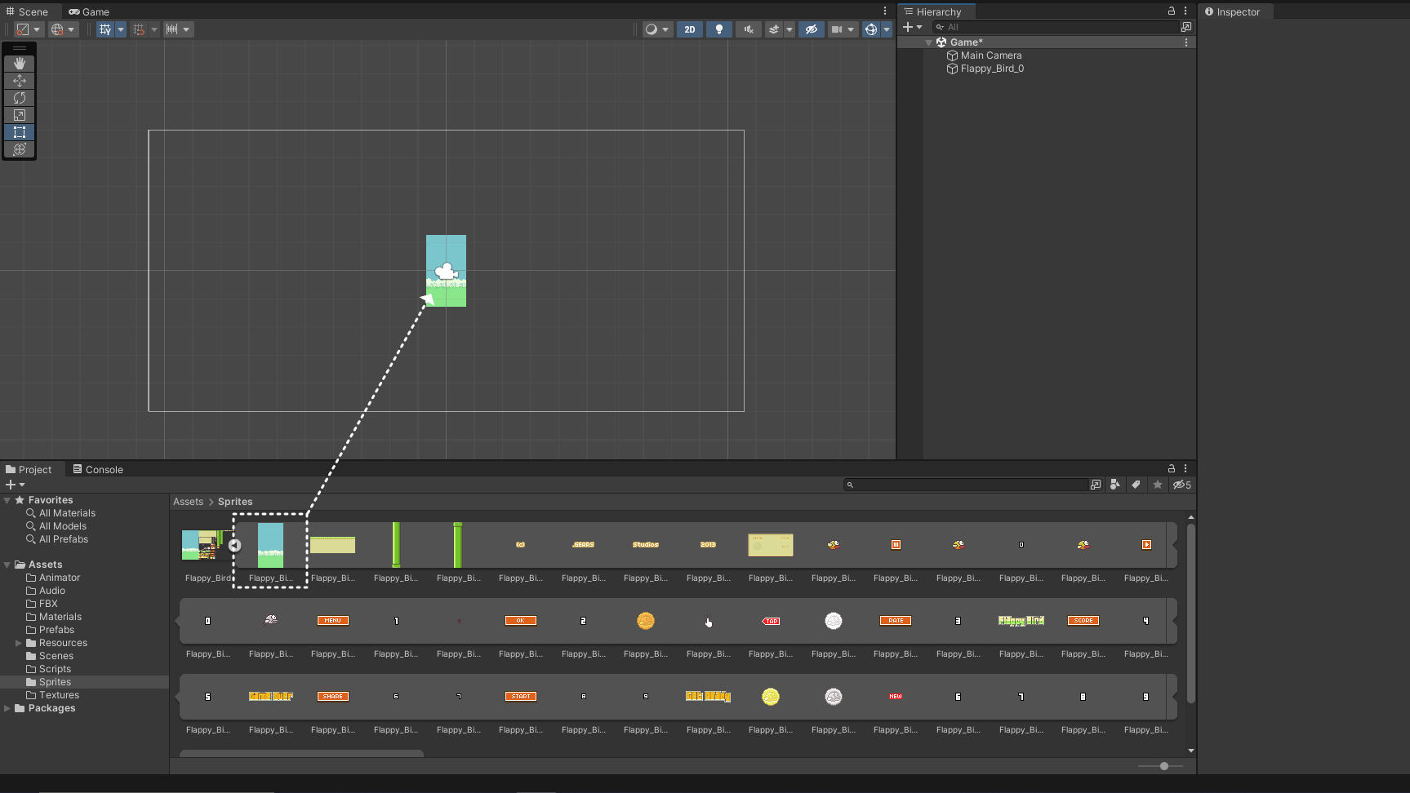Image resolution: width=1410 pixels, height=793 pixels.
Task: Collapse the Flappy_Bird sprite sheet arrow
Action: pyautogui.click(x=234, y=545)
